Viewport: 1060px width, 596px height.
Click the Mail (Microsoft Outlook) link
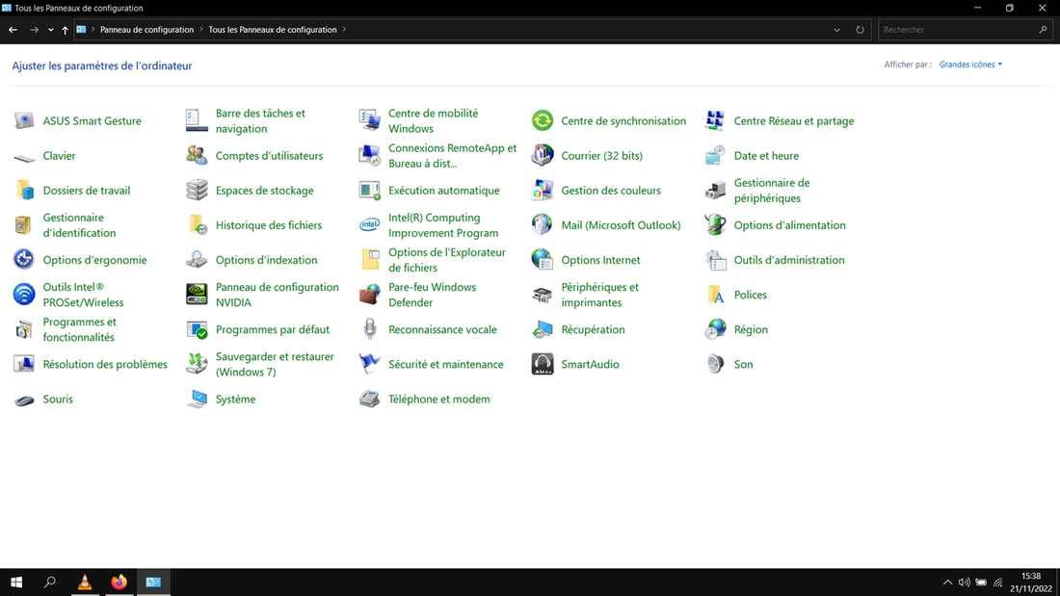click(x=621, y=225)
